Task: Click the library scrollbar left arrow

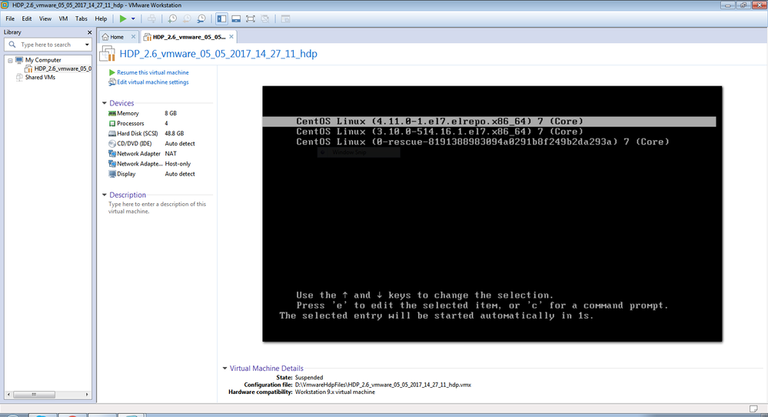Action: tap(8, 395)
